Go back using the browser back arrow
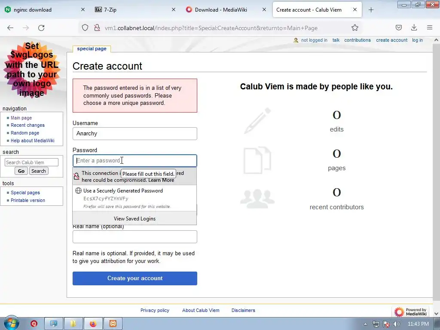This screenshot has width=440, height=330. click(10, 28)
